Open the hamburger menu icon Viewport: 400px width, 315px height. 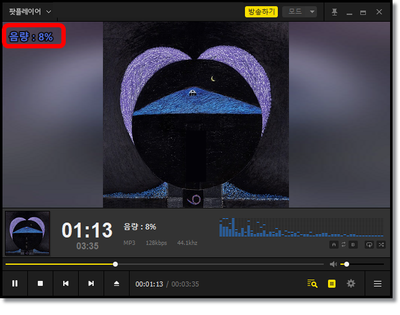pyautogui.click(x=378, y=283)
